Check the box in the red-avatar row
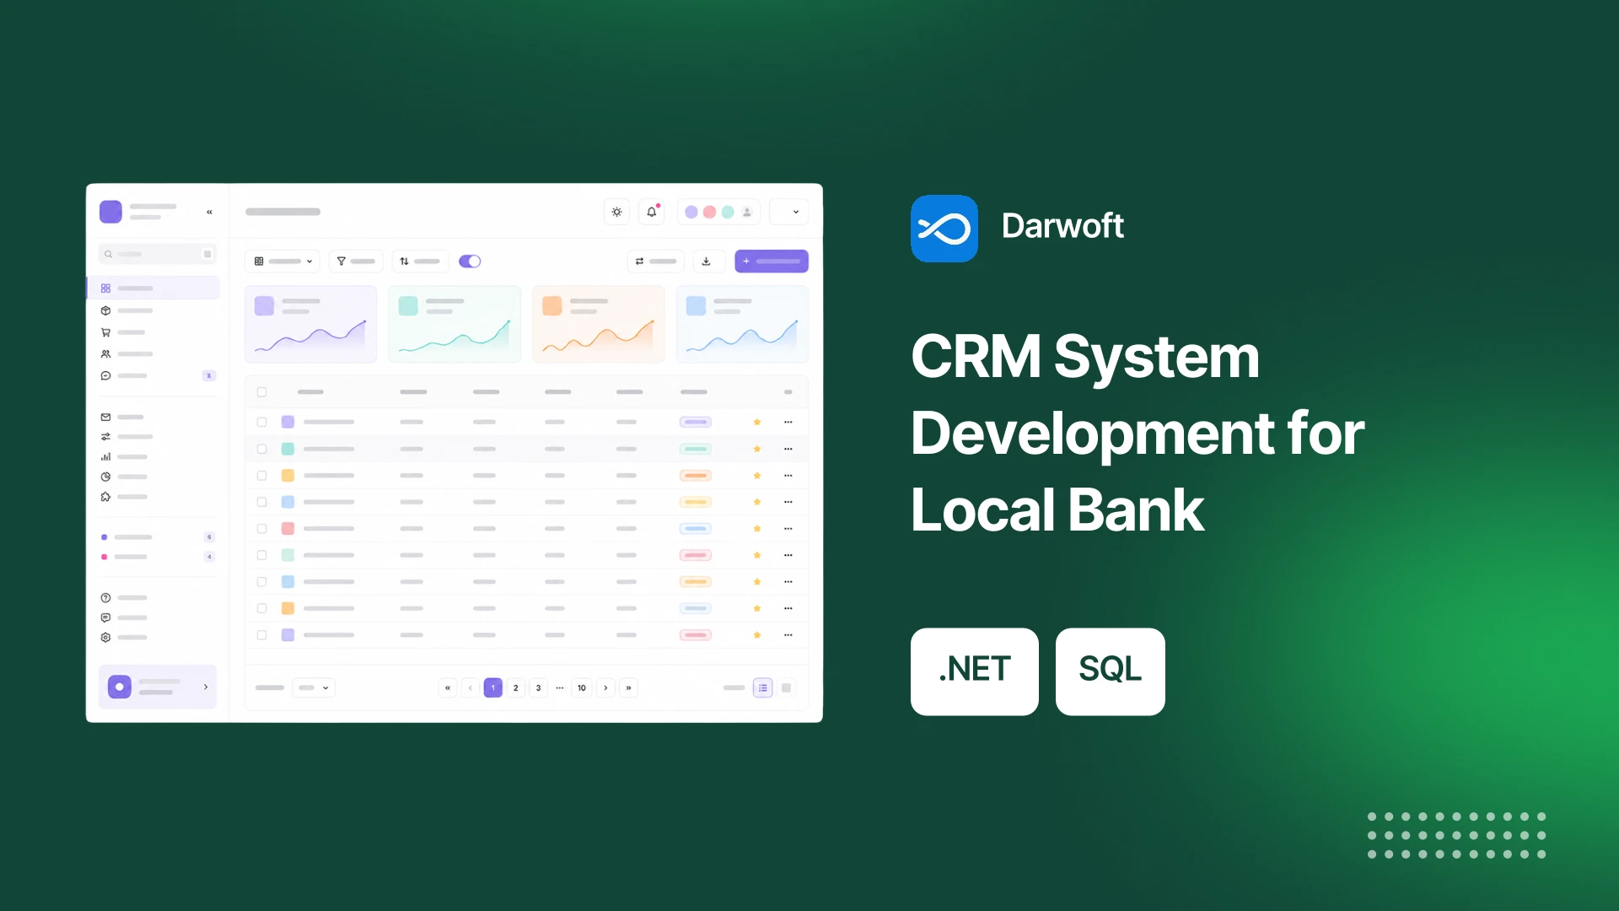 [261, 529]
